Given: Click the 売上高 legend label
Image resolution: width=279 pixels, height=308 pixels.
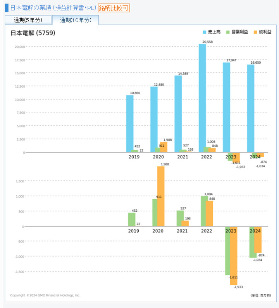Looking at the screenshot, I should [x=214, y=32].
